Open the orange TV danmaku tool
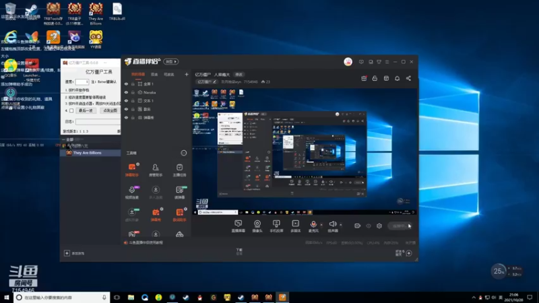The image size is (539, 303). (x=156, y=215)
